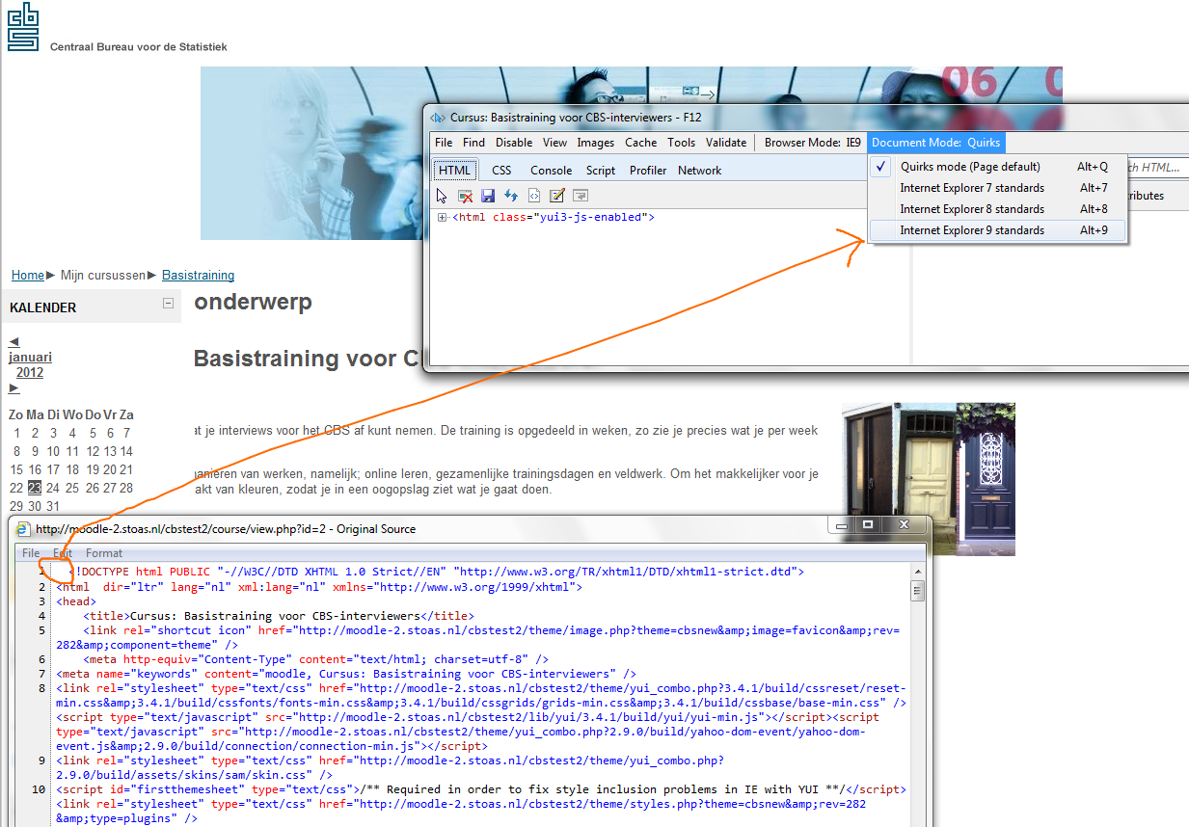Click the refresh blue arrows icon in F12
The width and height of the screenshot is (1189, 827).
pyautogui.click(x=511, y=196)
